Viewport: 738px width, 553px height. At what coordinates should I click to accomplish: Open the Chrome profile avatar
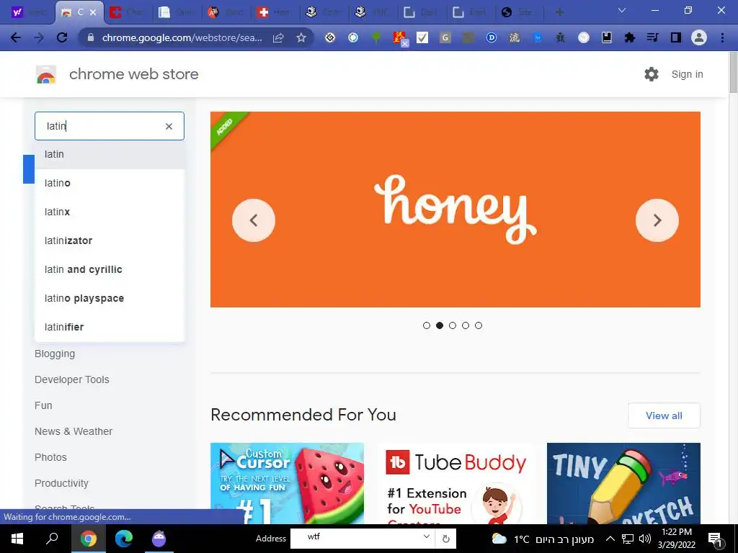699,37
